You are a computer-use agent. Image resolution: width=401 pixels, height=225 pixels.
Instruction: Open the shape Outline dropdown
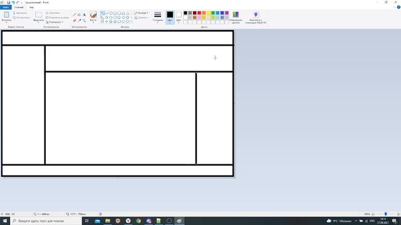141,12
